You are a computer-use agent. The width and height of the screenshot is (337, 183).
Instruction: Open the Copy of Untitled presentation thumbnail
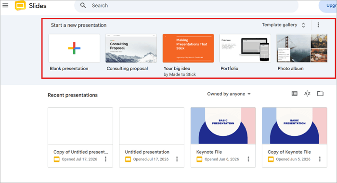pos(80,126)
